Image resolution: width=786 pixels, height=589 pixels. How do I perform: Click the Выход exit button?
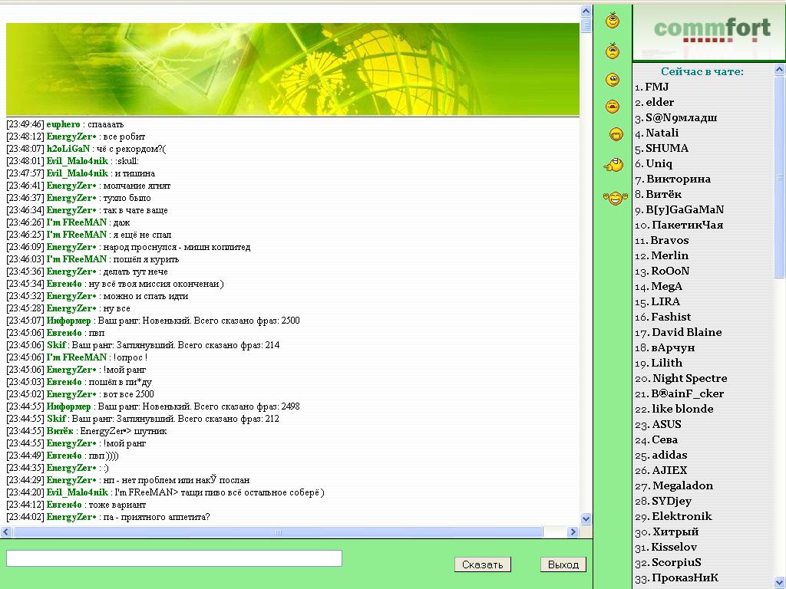(563, 564)
